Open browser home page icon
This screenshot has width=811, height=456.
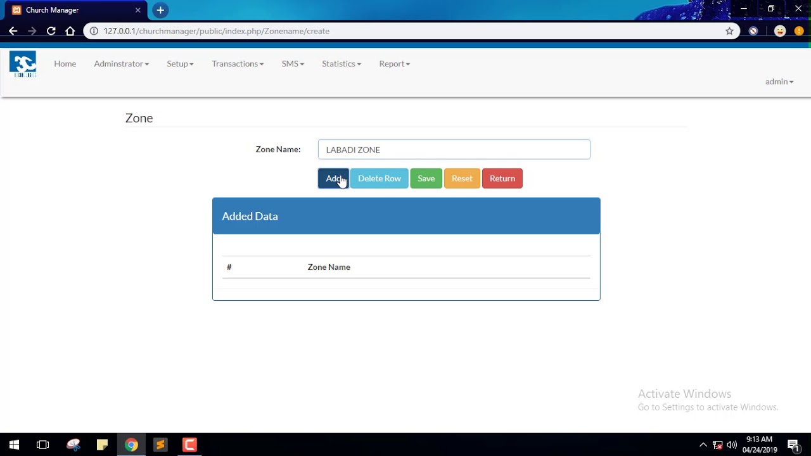[70, 31]
